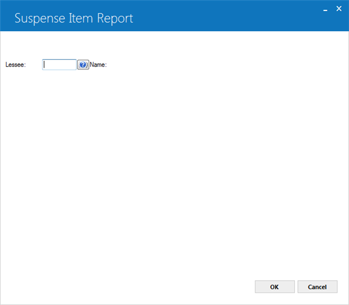Cancel the Suspense Item Report dialog
The height and width of the screenshot is (305, 349).
[317, 287]
